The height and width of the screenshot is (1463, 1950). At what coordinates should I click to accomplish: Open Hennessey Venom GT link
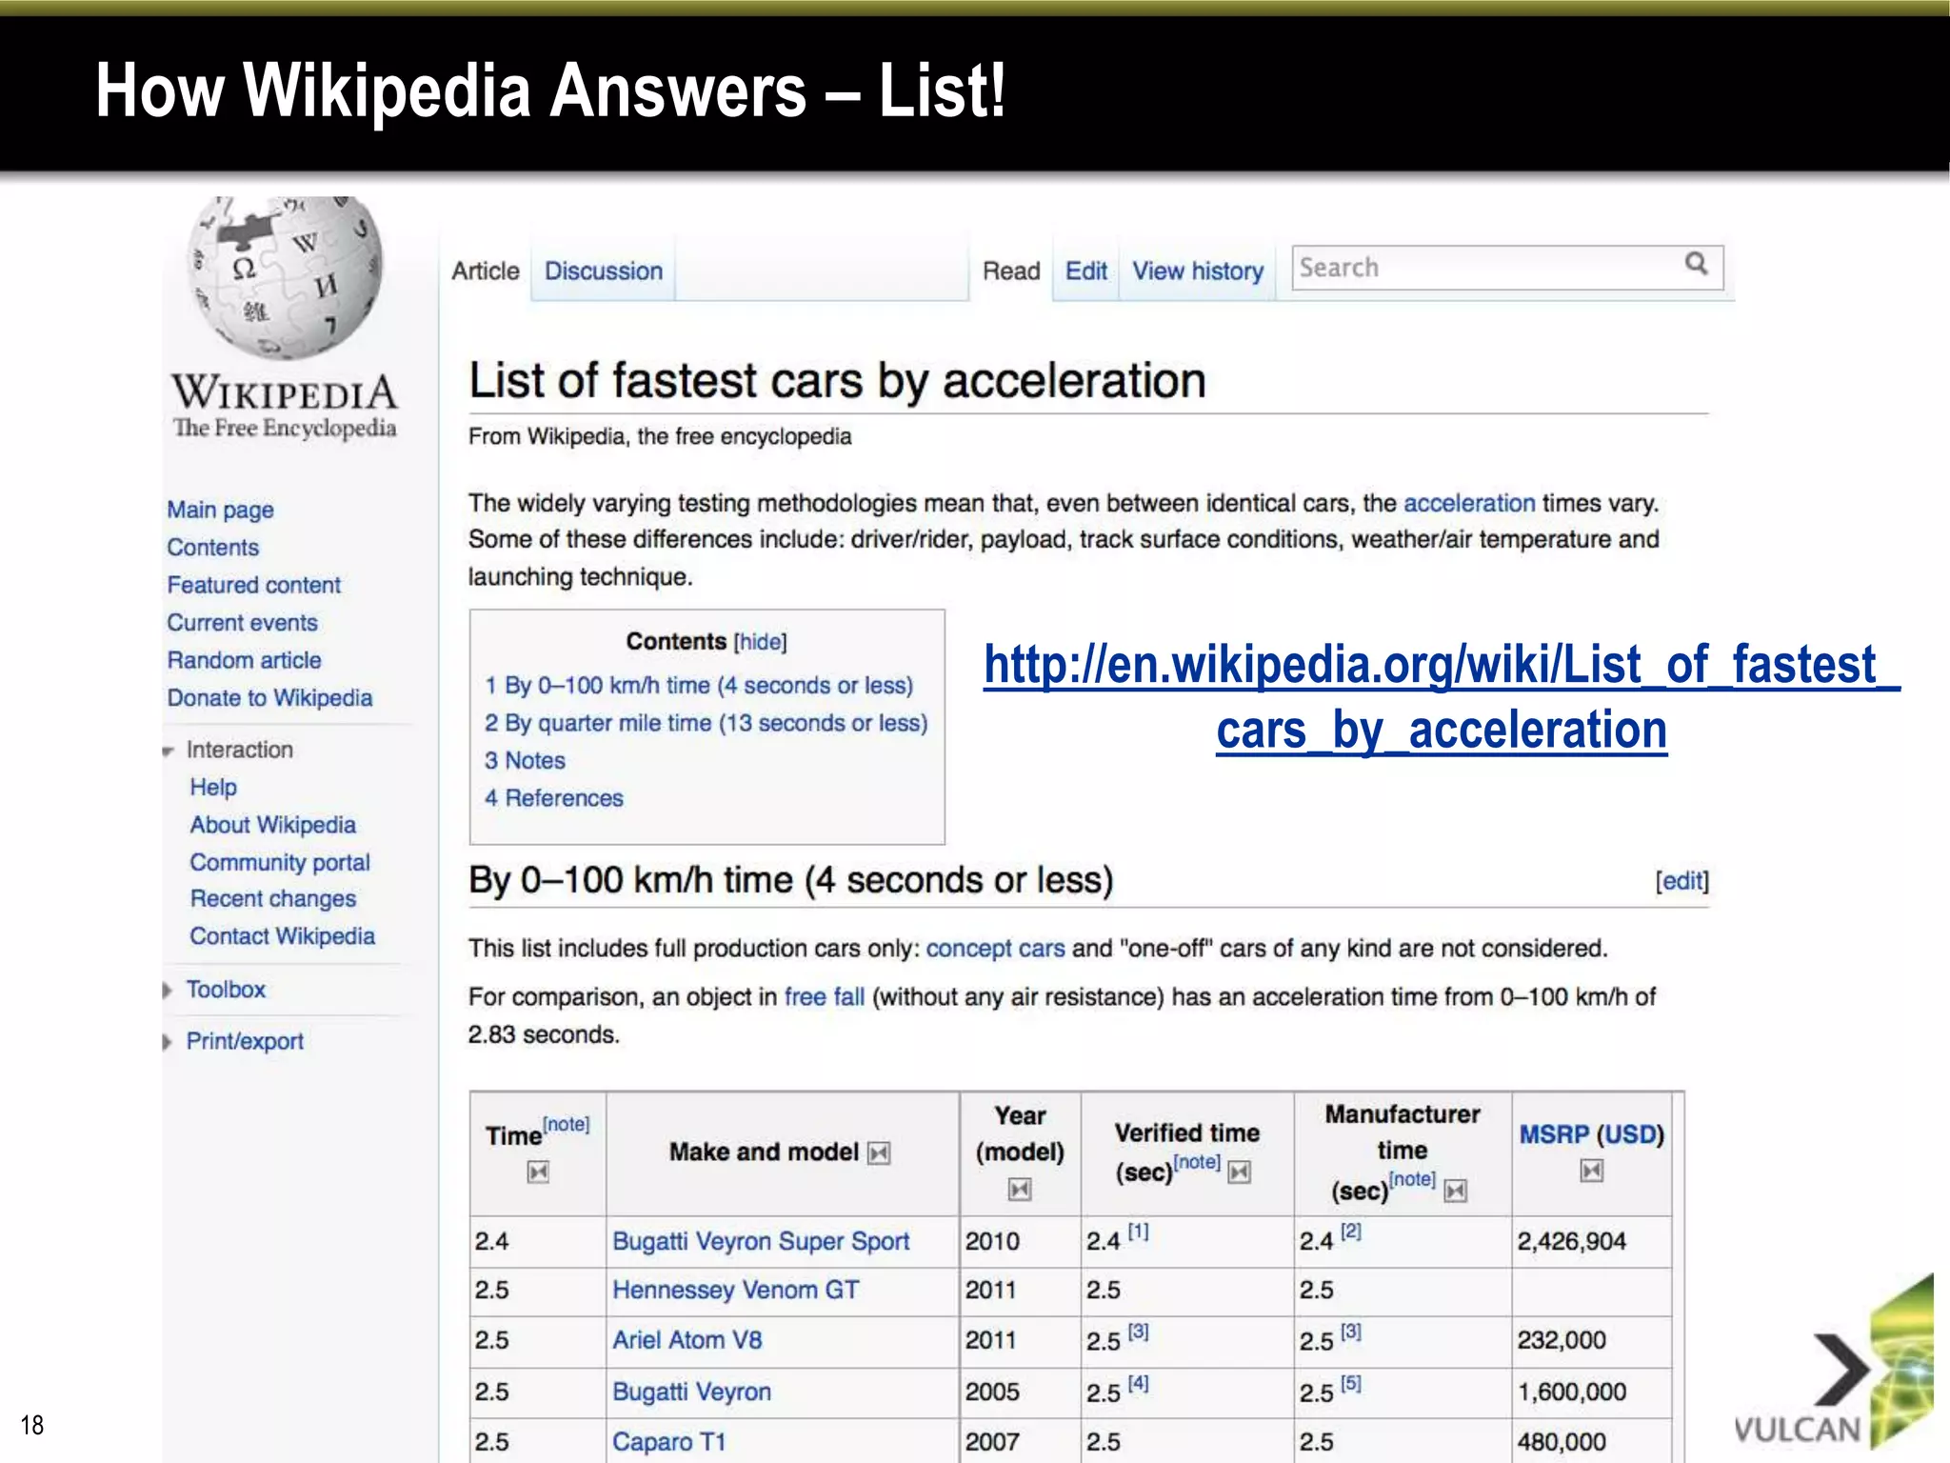(x=735, y=1291)
